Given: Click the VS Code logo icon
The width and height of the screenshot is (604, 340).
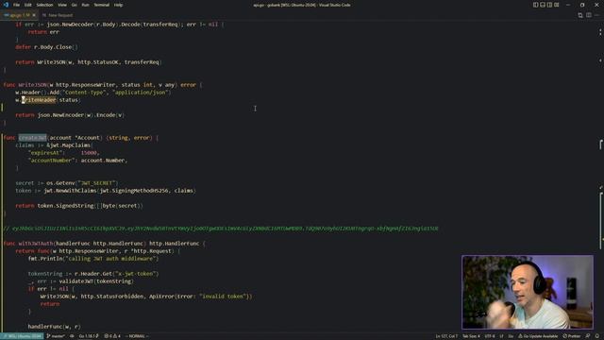Looking at the screenshot, I should point(6,5).
